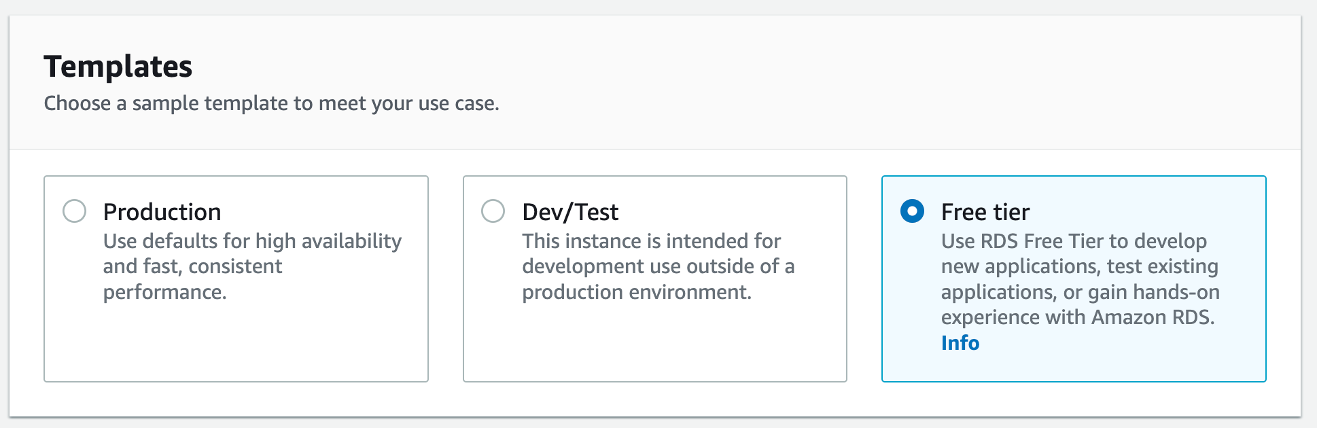The image size is (1317, 428).
Task: Click the word "performance." in Production card
Action: (x=164, y=292)
